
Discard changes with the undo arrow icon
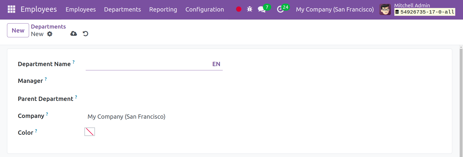pyautogui.click(x=85, y=34)
